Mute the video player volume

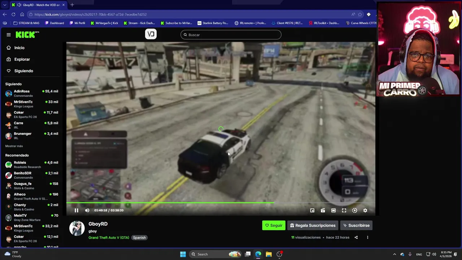(x=87, y=211)
